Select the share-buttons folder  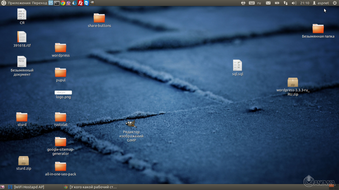click(x=99, y=18)
